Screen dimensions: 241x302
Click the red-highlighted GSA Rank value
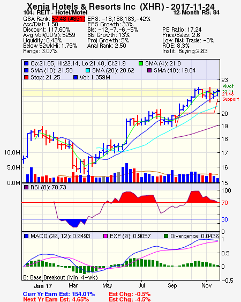(x=69, y=19)
